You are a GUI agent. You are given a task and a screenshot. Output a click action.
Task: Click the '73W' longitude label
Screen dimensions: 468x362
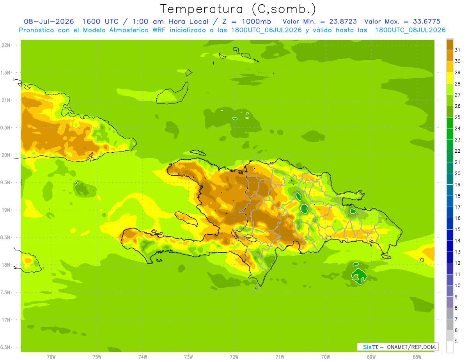188,357
